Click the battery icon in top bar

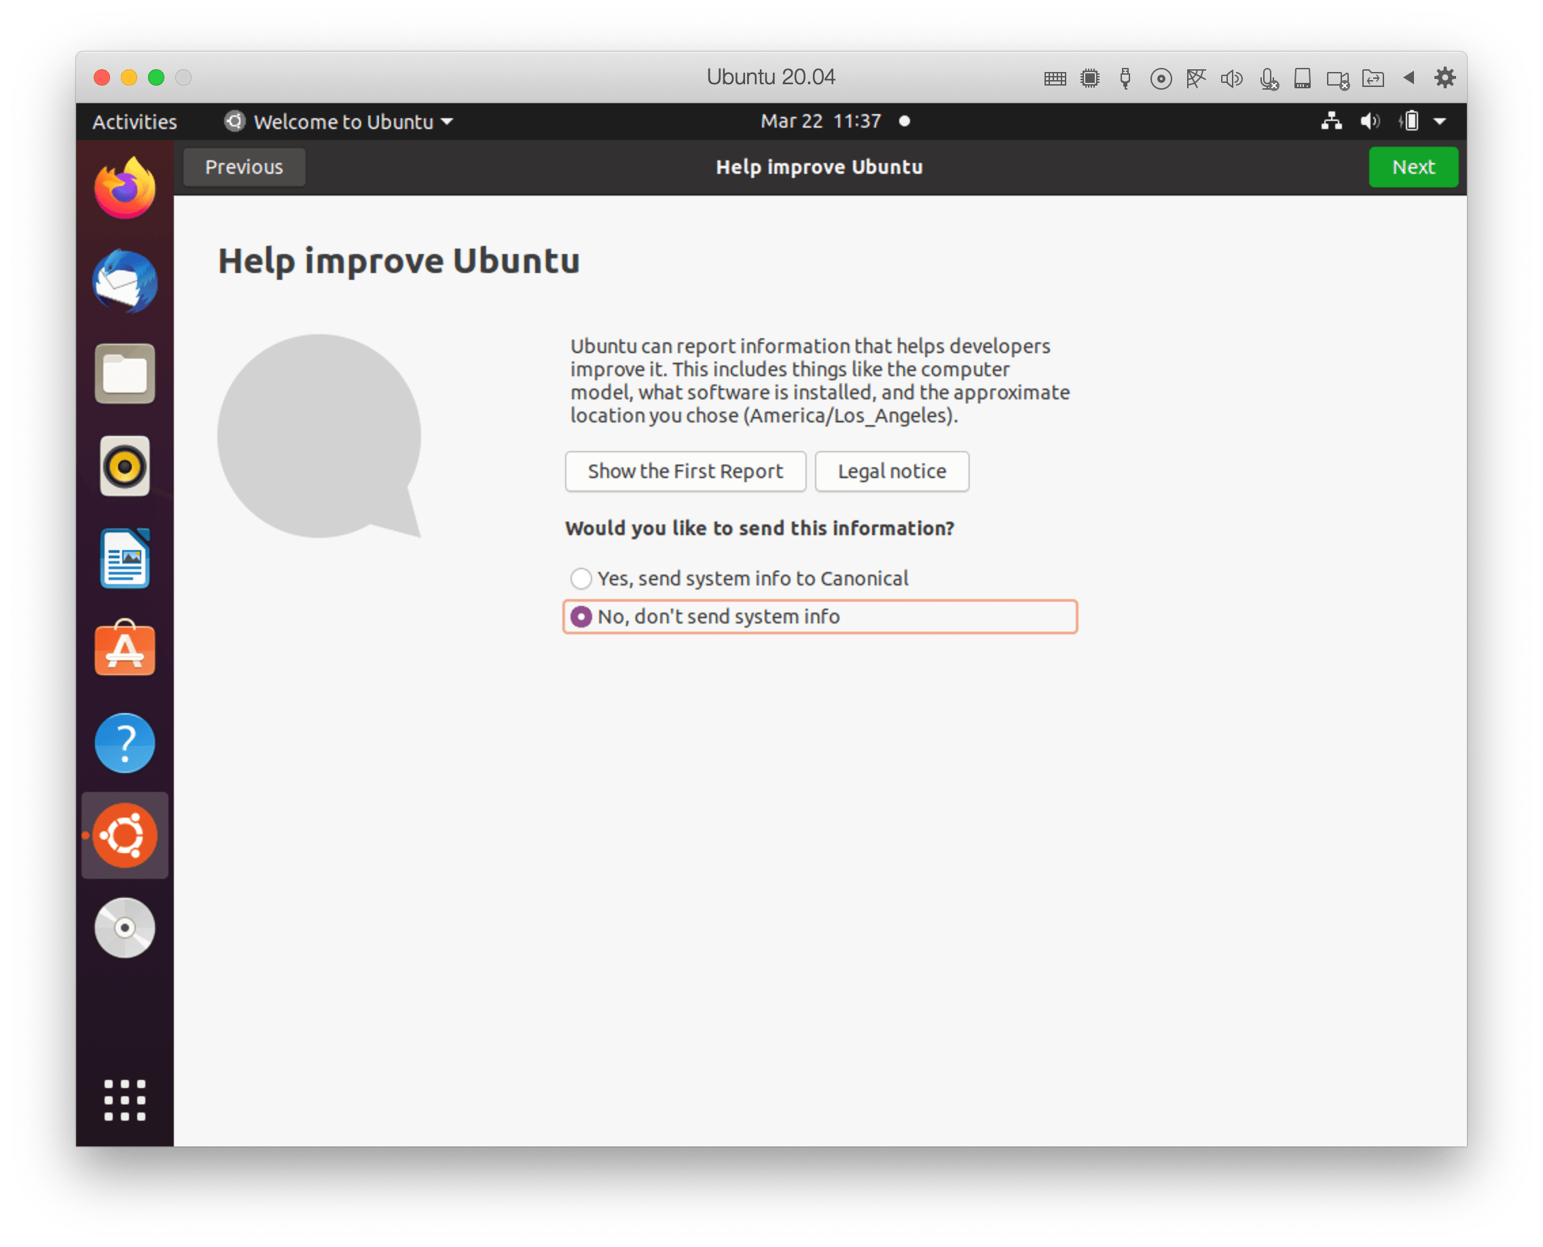point(1409,121)
